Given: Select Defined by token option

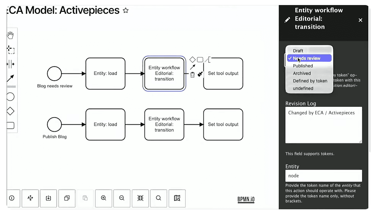Looking at the screenshot, I should [x=310, y=81].
